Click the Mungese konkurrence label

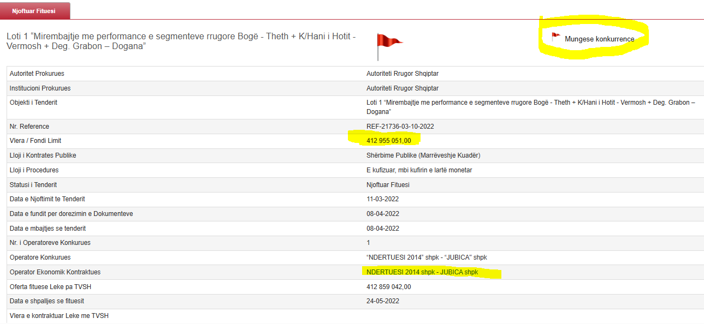click(599, 39)
